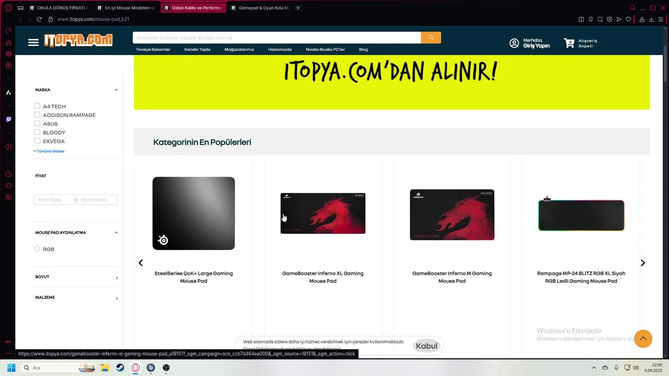669x376 pixels.
Task: Click the orange scroll-to-top button
Action: [x=643, y=339]
